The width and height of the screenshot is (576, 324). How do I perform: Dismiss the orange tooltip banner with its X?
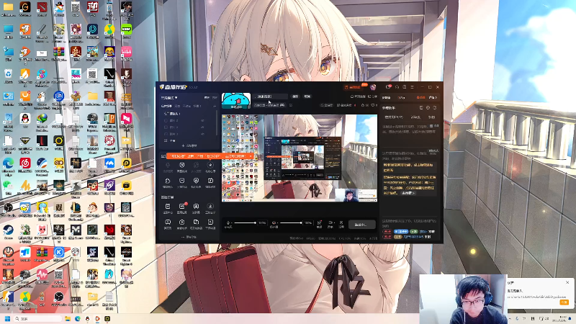click(251, 156)
